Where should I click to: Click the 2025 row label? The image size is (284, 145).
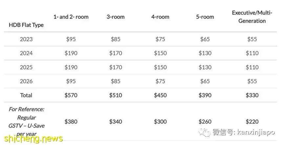26,67
